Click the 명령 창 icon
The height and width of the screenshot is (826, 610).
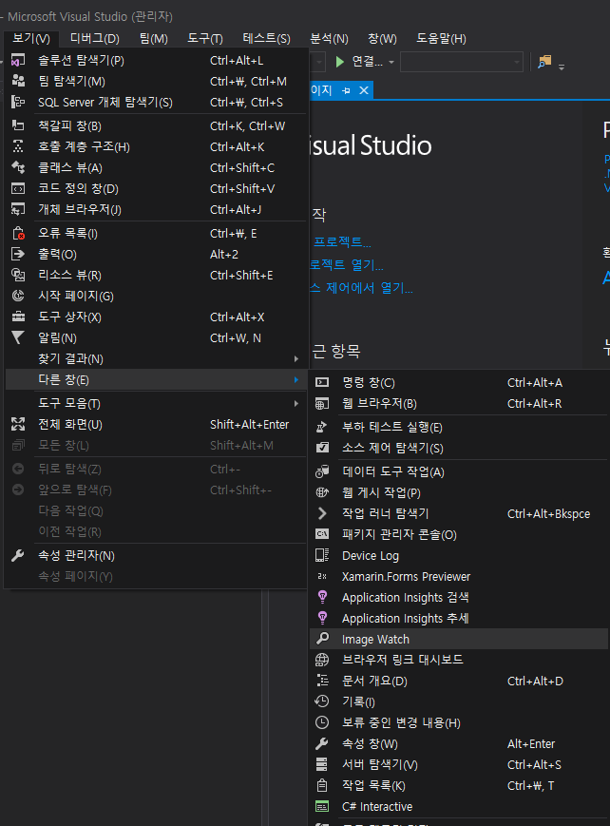[x=322, y=382]
